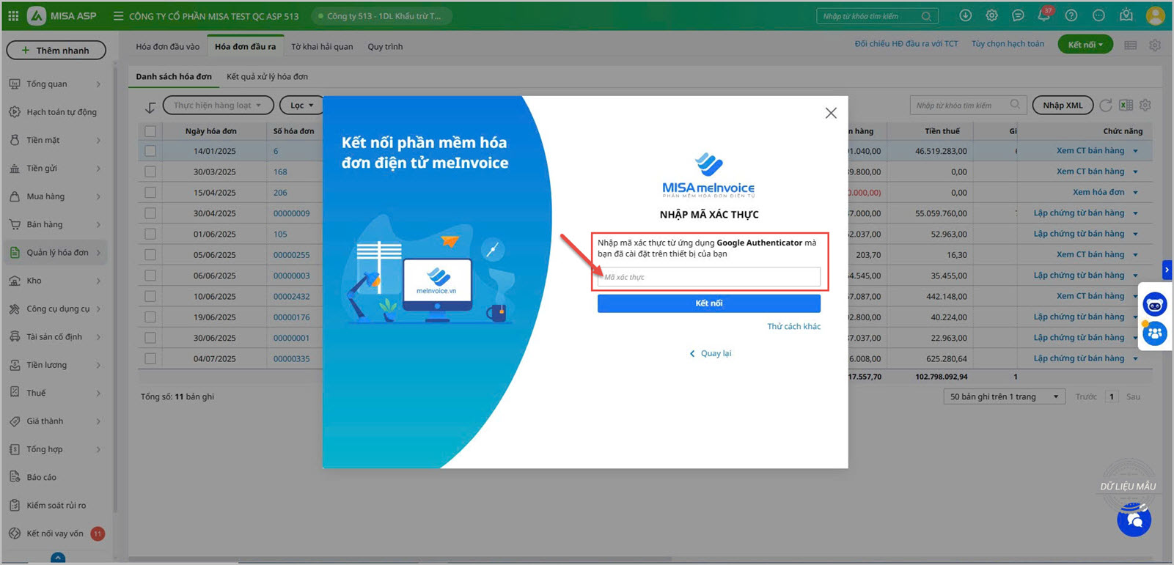Screen dimensions: 1174x565
Task: Tick checkbox for invoice dated 05/06/2025
Action: pyautogui.click(x=150, y=254)
